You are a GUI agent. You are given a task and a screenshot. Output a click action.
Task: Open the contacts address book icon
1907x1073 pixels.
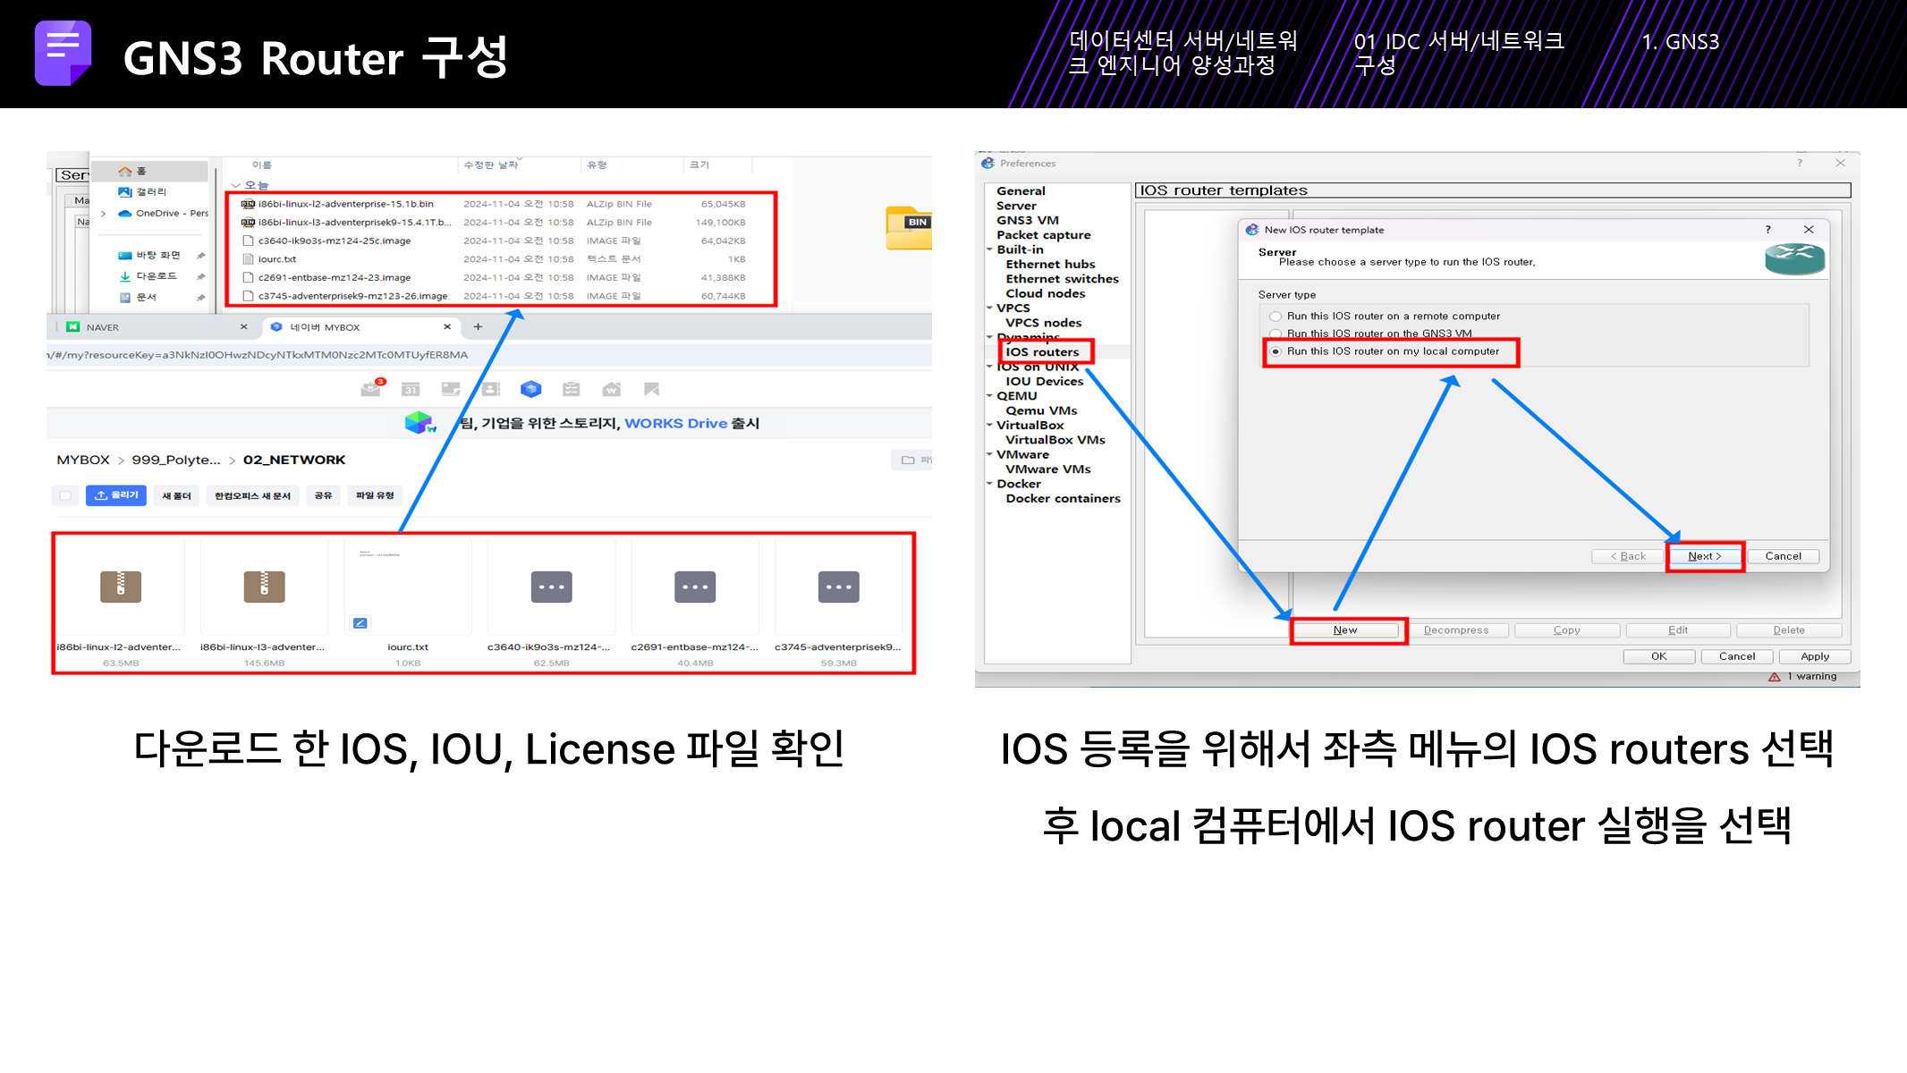point(490,389)
